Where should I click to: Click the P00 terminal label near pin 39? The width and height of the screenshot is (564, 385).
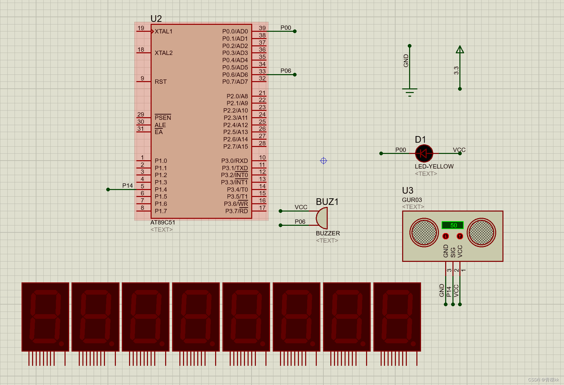coord(286,28)
